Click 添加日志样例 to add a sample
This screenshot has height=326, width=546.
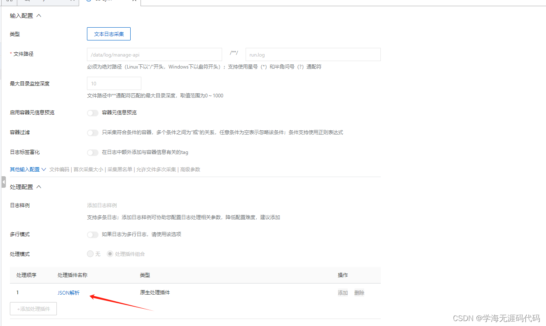click(x=102, y=206)
